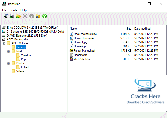
Task: Click the image icon of House2.jpg
Action: (x=71, y=46)
